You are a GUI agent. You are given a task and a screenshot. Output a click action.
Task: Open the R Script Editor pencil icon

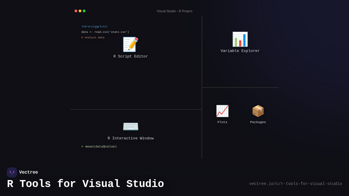(130, 44)
